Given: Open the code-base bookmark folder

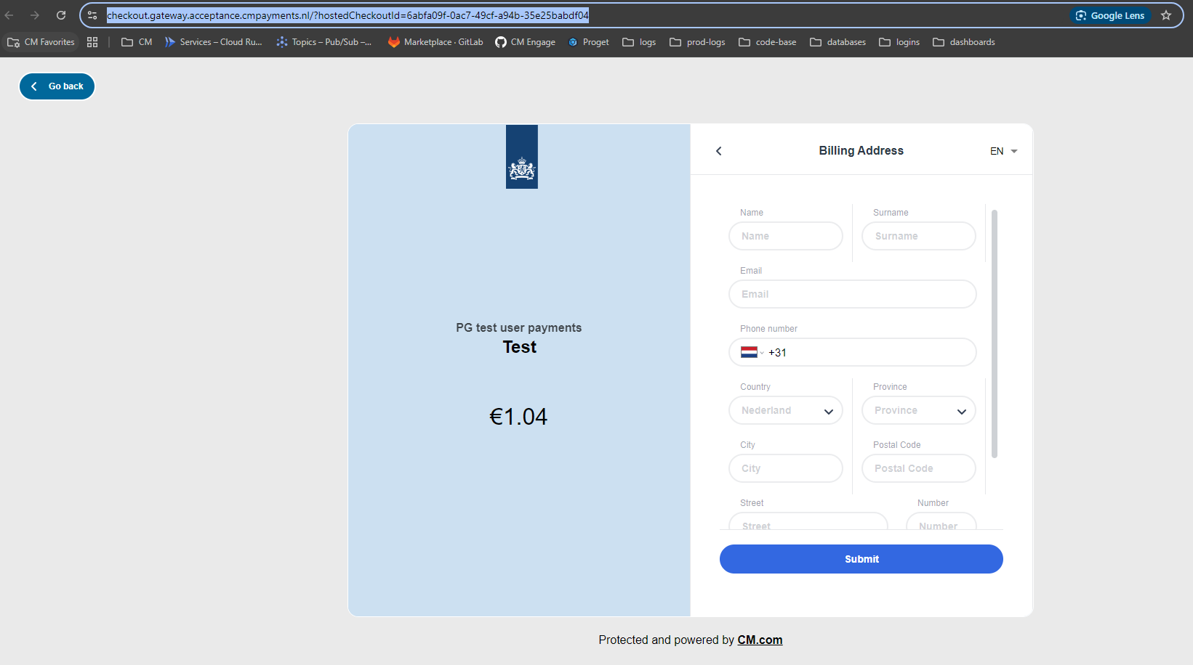Looking at the screenshot, I should (x=768, y=42).
